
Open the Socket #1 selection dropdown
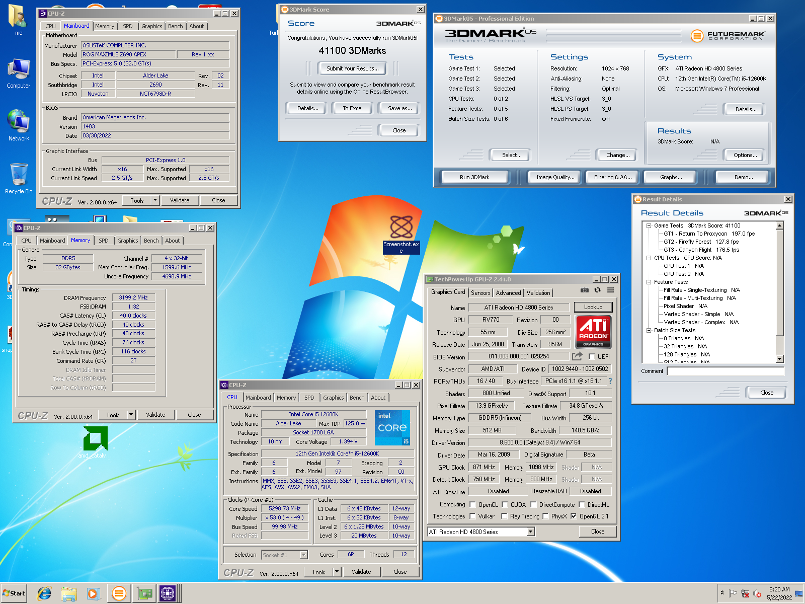(303, 555)
